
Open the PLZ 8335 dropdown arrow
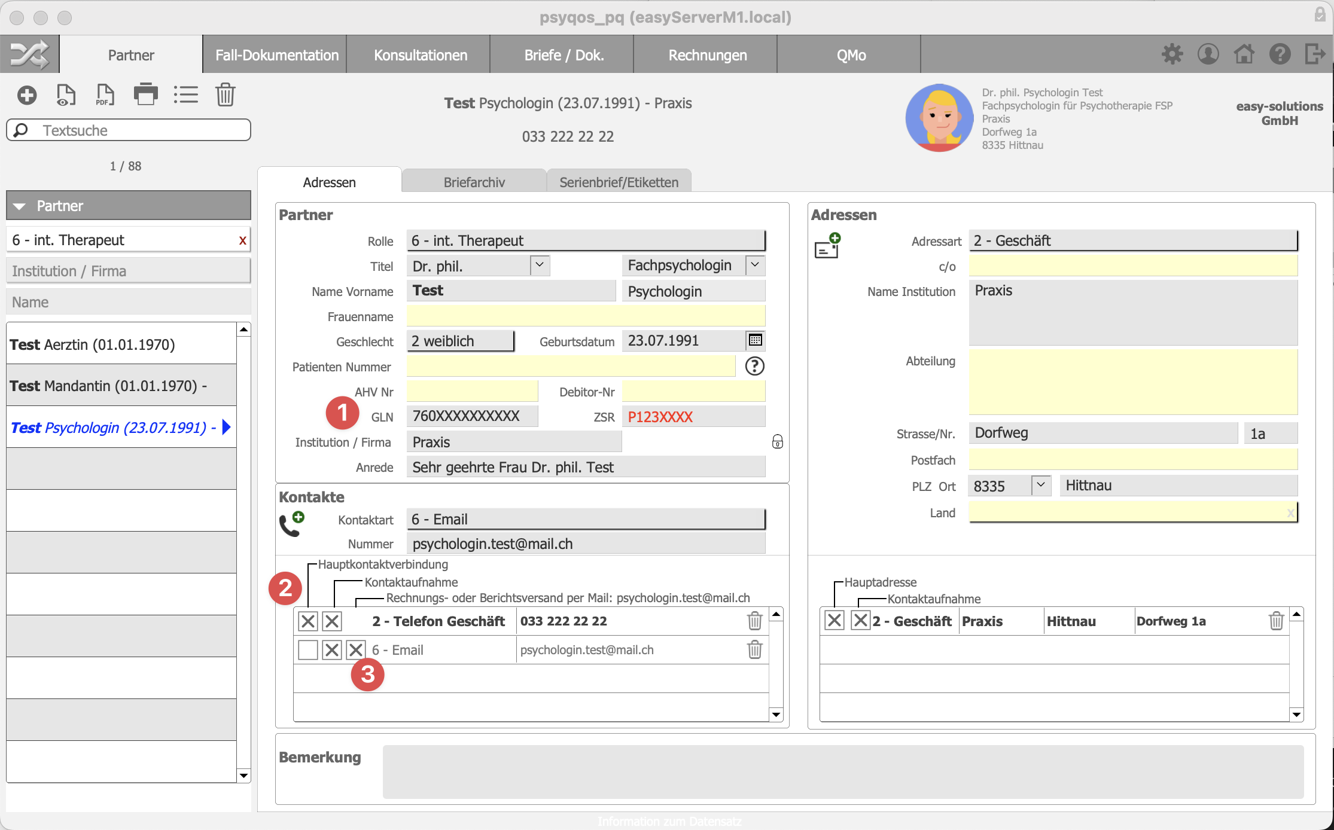click(x=1041, y=484)
